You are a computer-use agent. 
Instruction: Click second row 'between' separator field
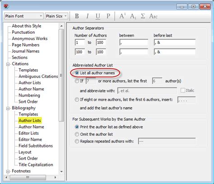[134, 52]
